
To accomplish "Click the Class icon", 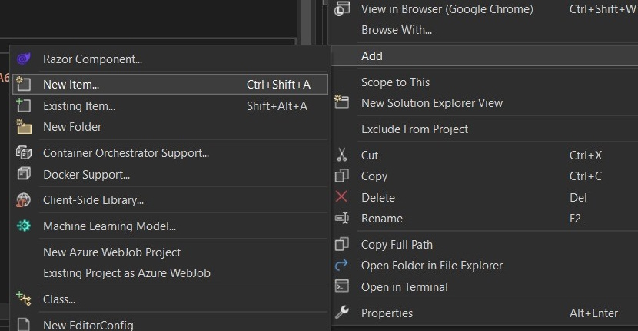I will (x=24, y=299).
